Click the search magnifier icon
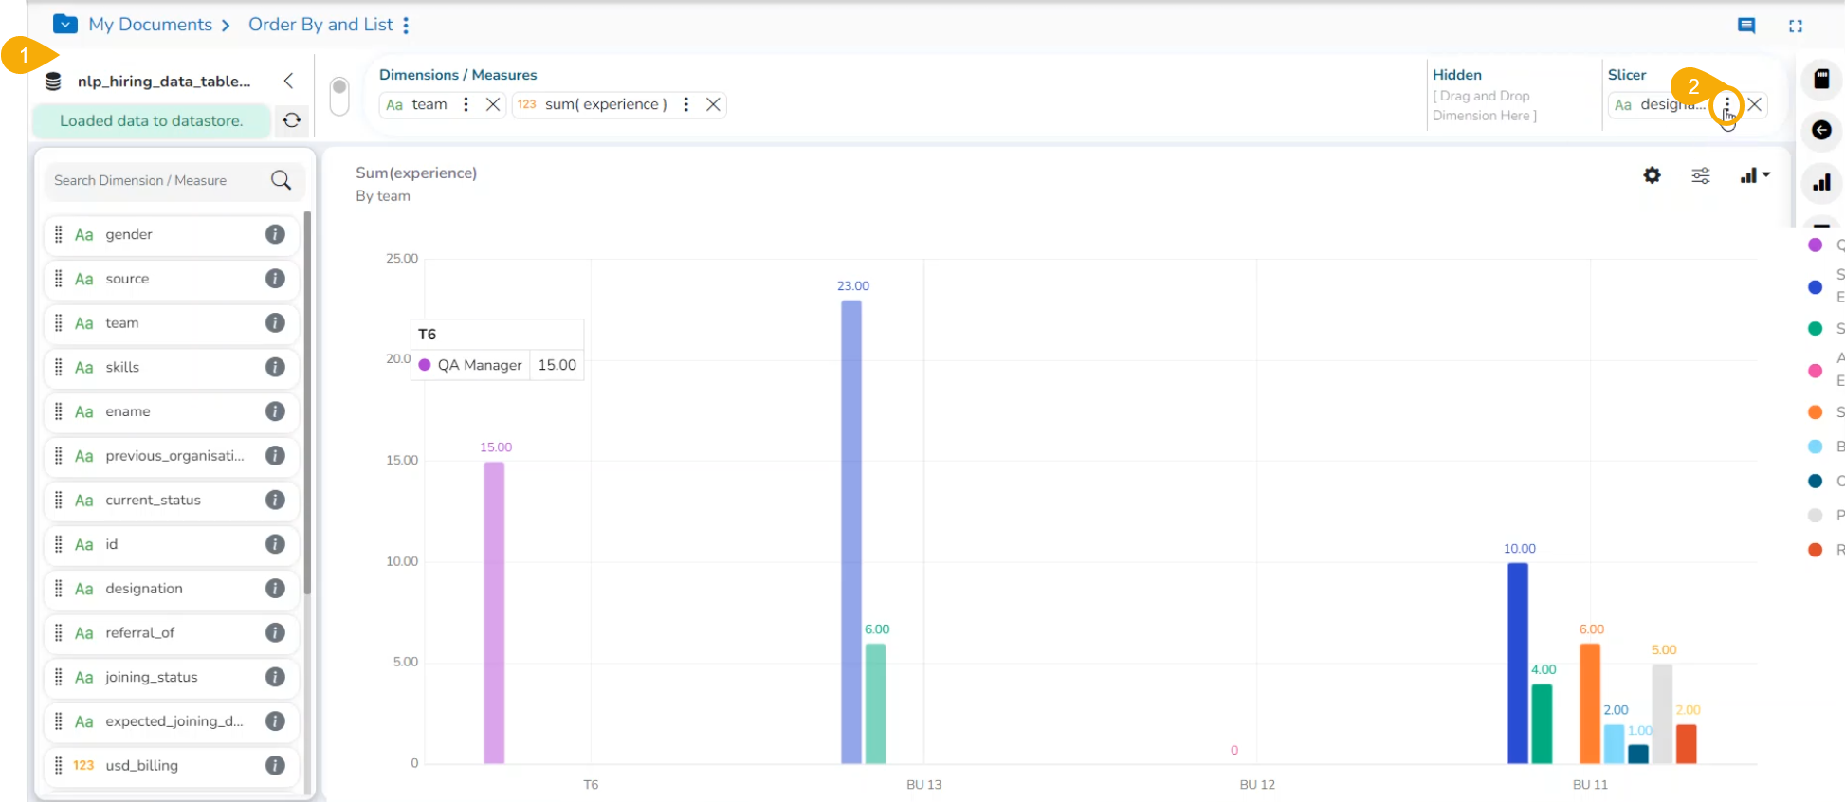 click(x=281, y=180)
